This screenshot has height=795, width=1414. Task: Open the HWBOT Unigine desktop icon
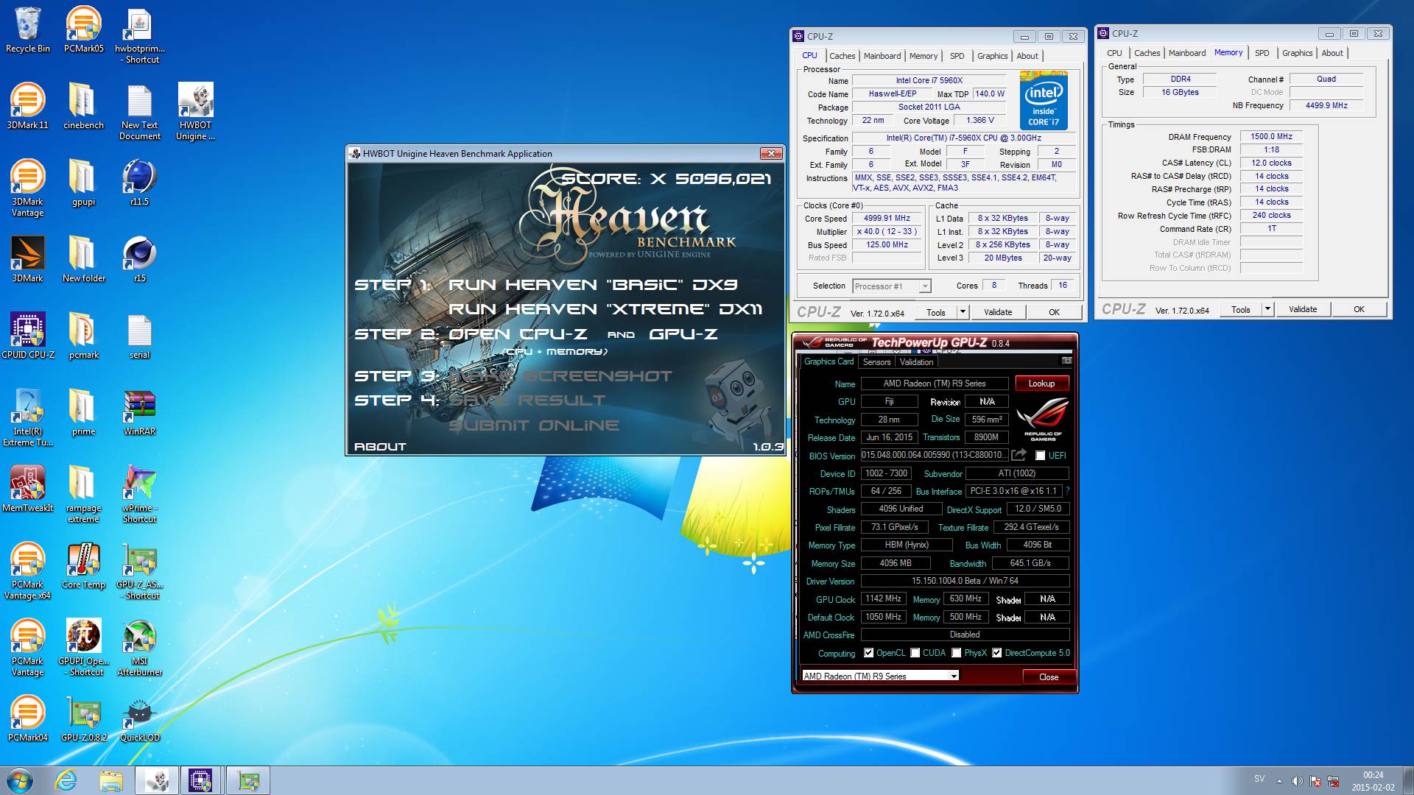195,111
